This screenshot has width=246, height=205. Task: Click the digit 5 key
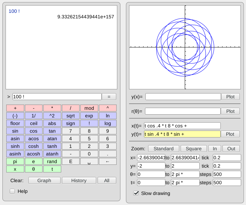[x=89, y=139]
